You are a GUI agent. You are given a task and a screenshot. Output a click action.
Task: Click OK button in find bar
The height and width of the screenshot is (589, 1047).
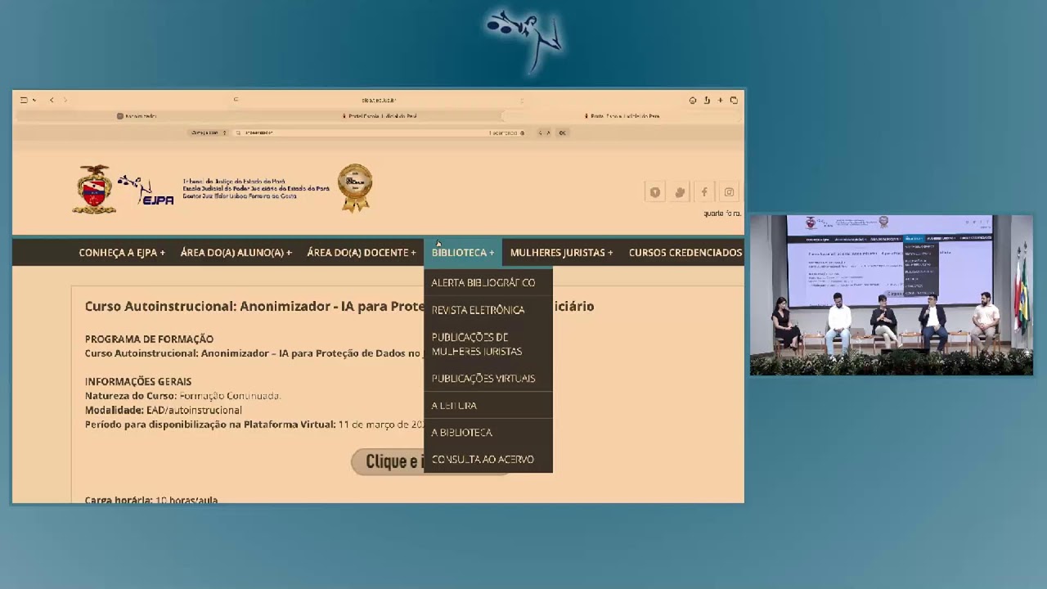coord(562,133)
